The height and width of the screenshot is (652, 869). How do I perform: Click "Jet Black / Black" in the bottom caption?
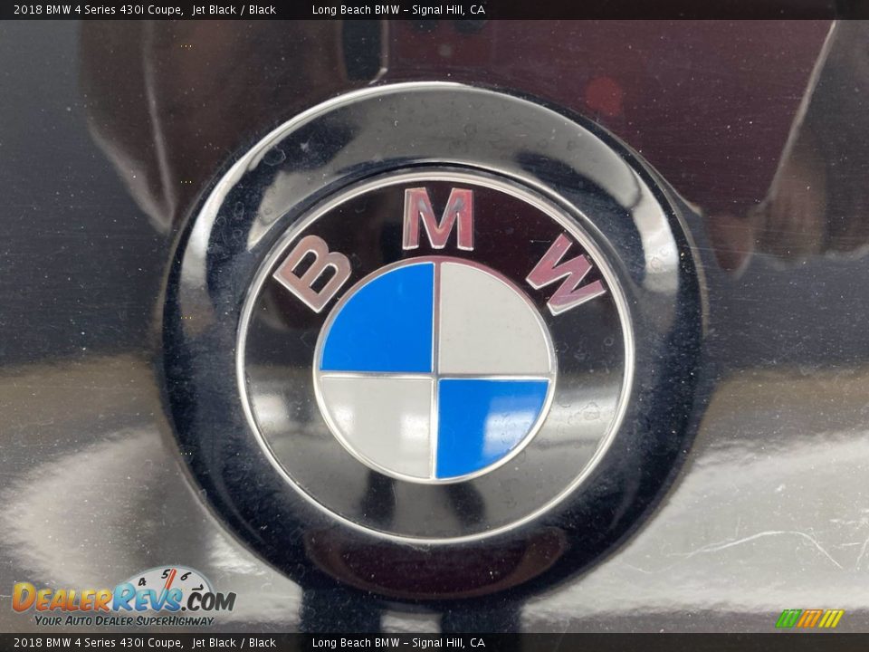(234, 643)
